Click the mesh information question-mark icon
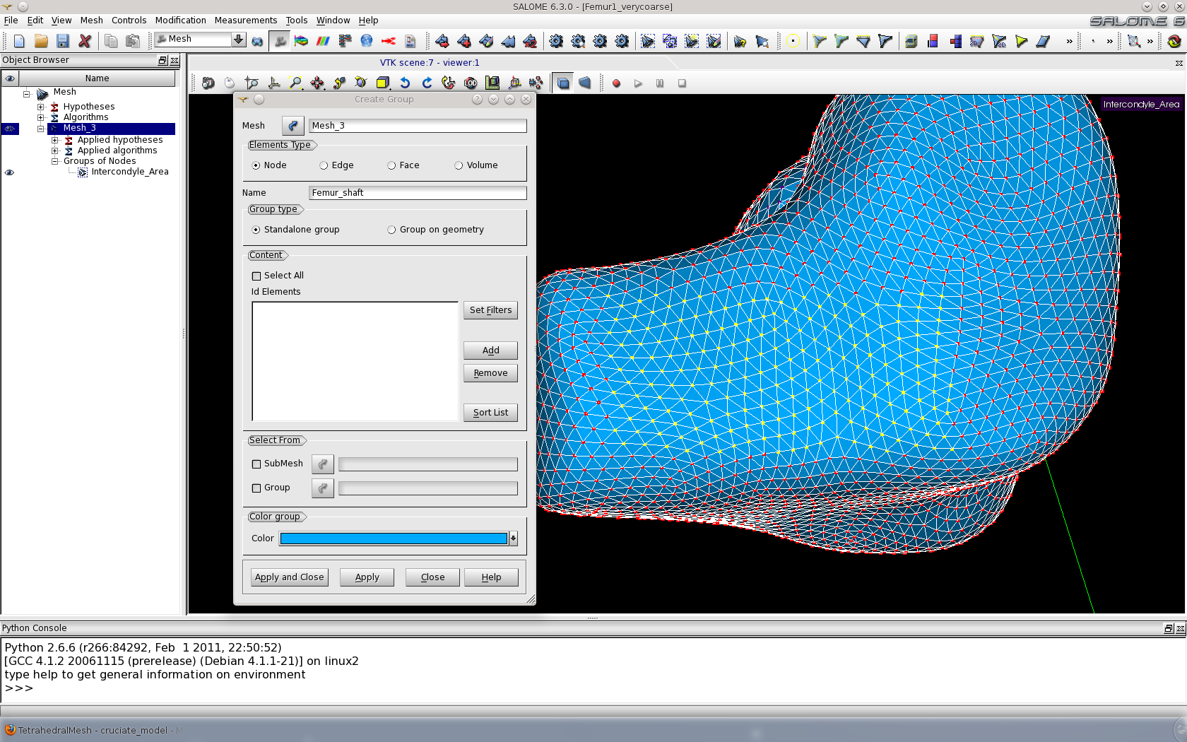1187x742 pixels. pyautogui.click(x=740, y=41)
